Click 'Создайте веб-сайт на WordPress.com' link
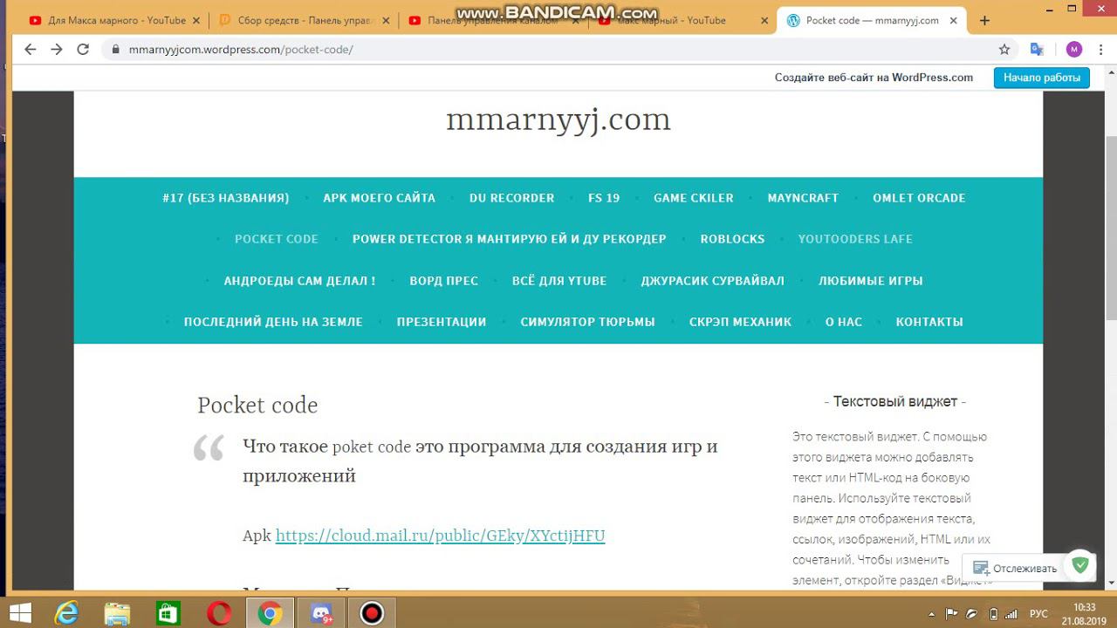The width and height of the screenshot is (1117, 628). 874,78
